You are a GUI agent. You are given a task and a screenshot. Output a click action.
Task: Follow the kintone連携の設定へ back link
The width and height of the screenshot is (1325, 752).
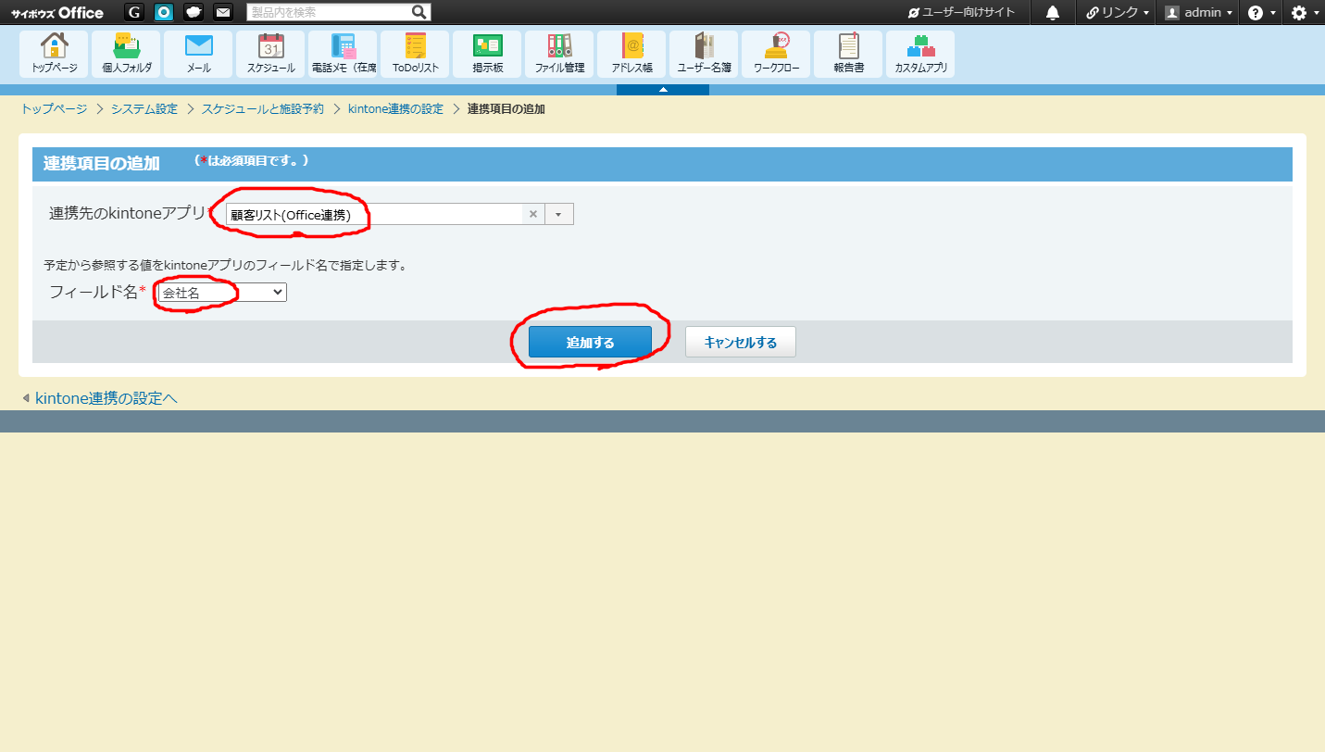pos(106,398)
